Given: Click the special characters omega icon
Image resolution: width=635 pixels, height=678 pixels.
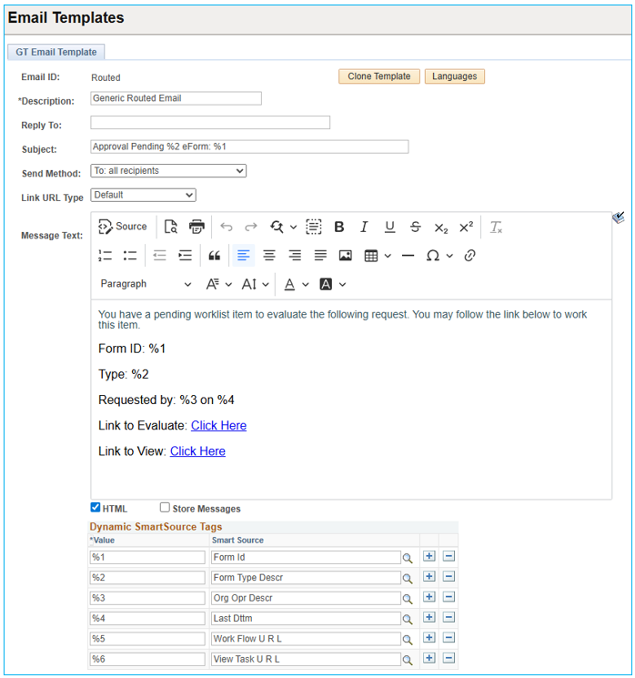Looking at the screenshot, I should tap(433, 256).
